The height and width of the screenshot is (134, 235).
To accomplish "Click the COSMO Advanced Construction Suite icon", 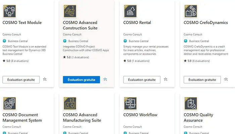I will pyautogui.click(x=69, y=11).
